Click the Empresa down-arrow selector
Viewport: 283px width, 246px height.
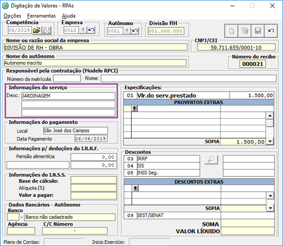[x=83, y=30]
